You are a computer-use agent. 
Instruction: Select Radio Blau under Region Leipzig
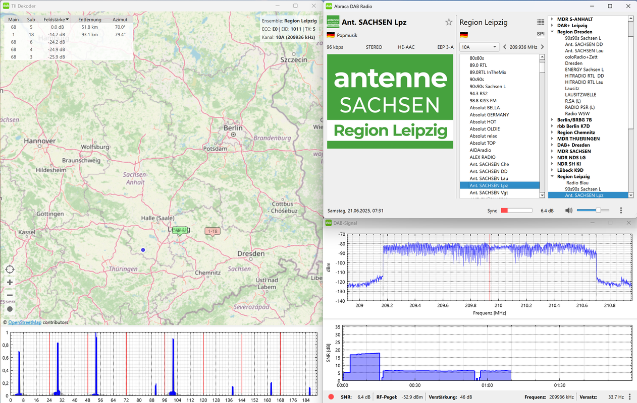(x=577, y=183)
